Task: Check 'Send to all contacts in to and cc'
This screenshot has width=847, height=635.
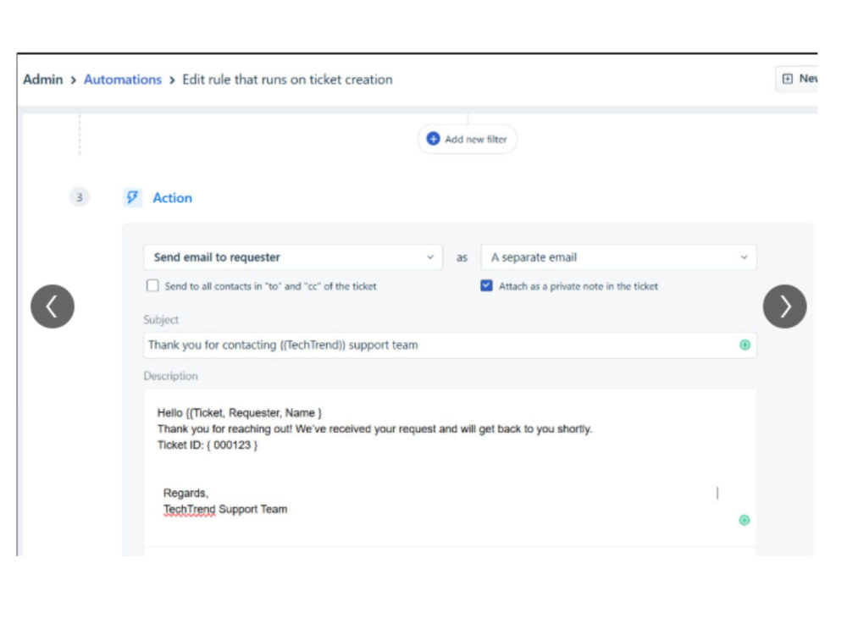Action: 152,285
